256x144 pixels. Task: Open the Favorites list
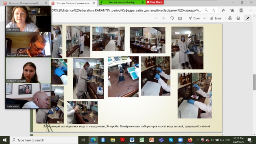pos(223,10)
